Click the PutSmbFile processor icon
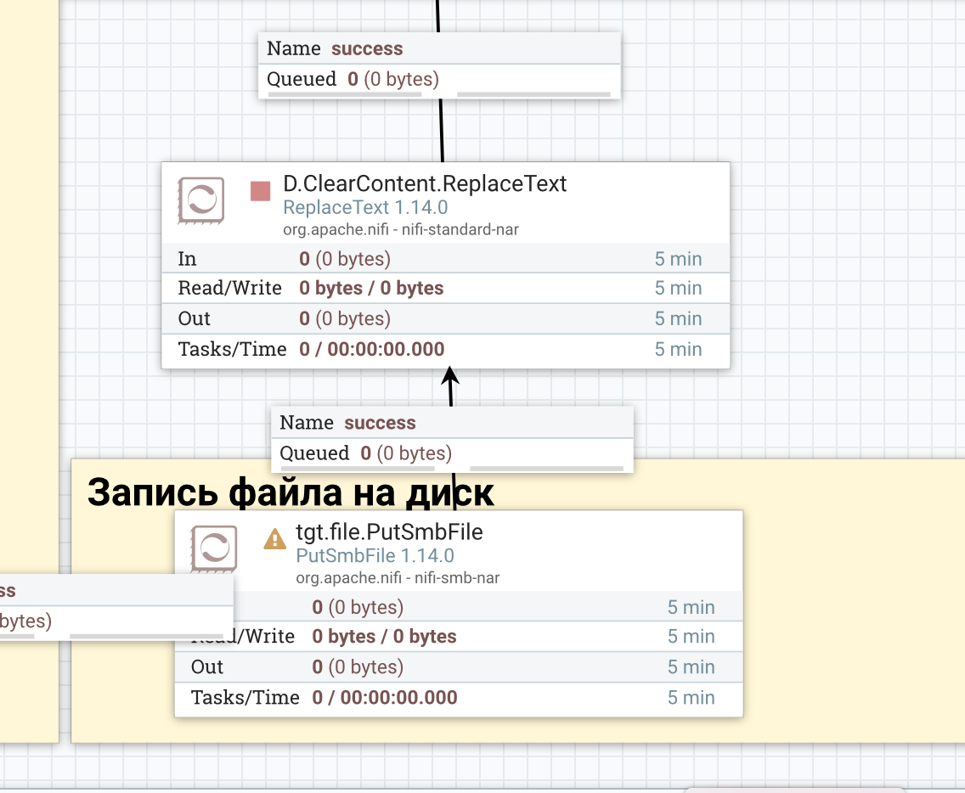Viewport: 965px width, 793px height. point(213,548)
